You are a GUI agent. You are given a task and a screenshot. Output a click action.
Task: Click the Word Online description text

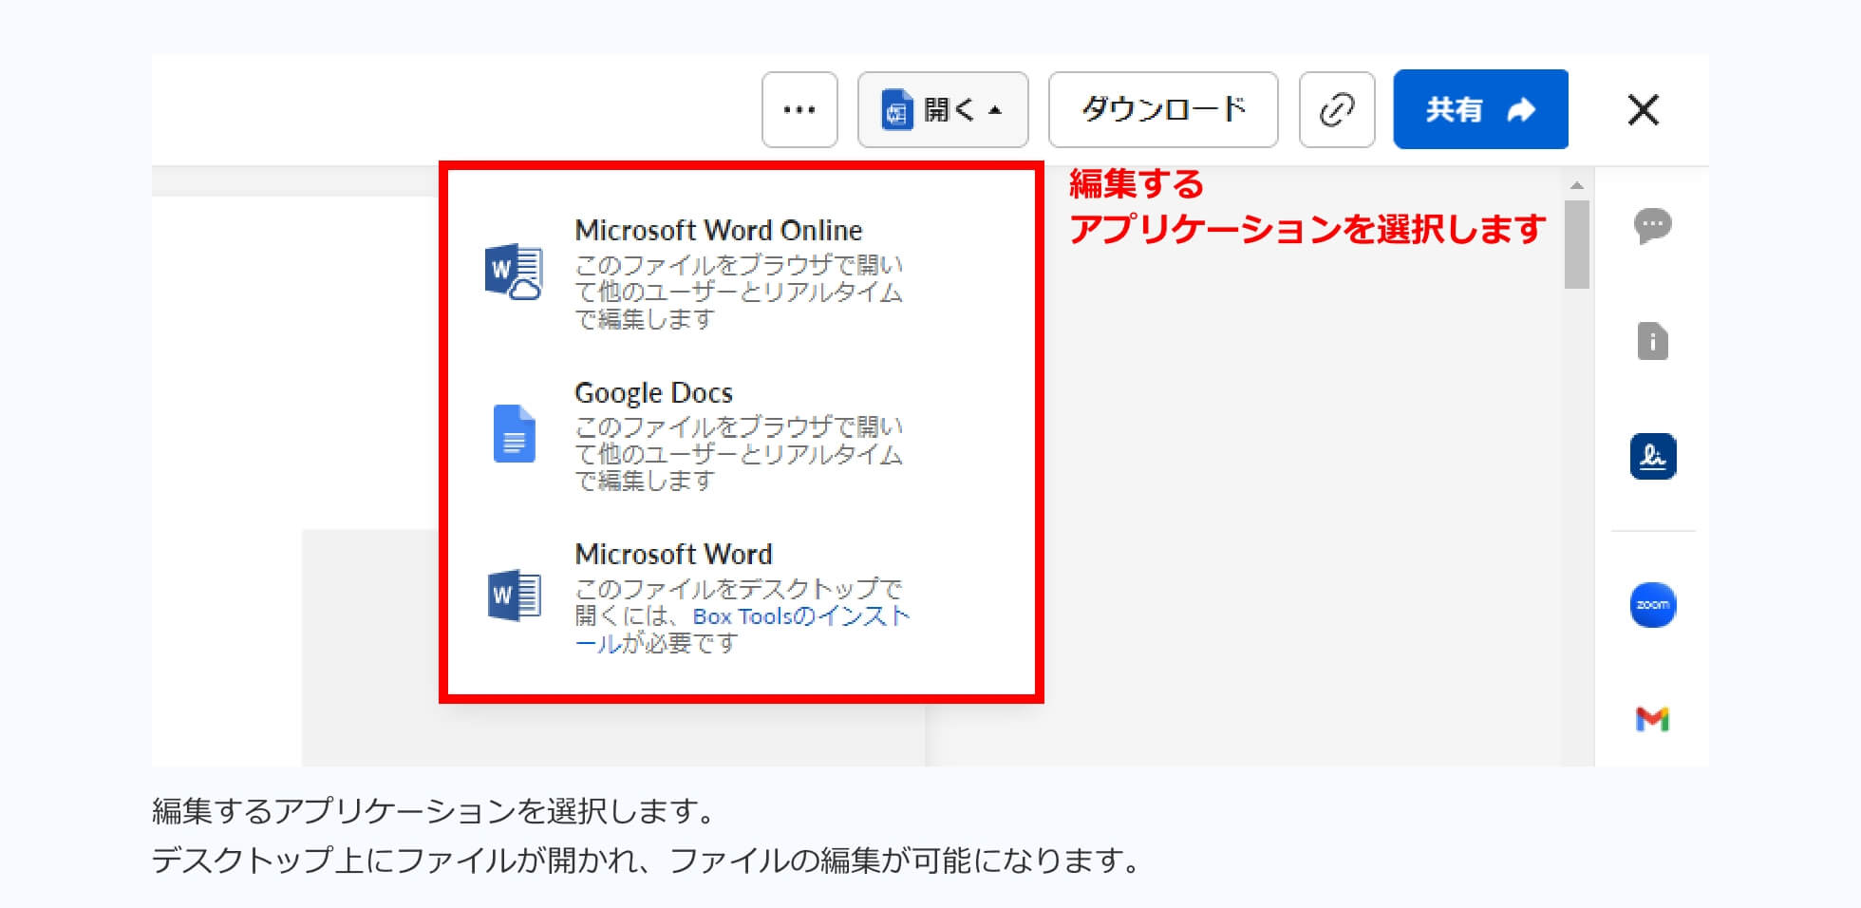[739, 292]
